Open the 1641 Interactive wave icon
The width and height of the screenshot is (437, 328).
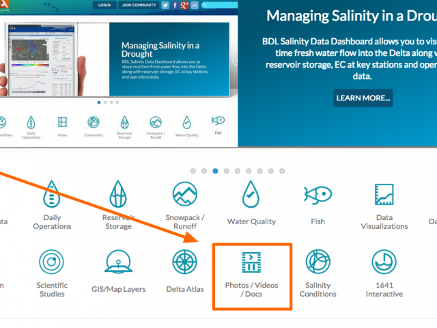(x=384, y=262)
